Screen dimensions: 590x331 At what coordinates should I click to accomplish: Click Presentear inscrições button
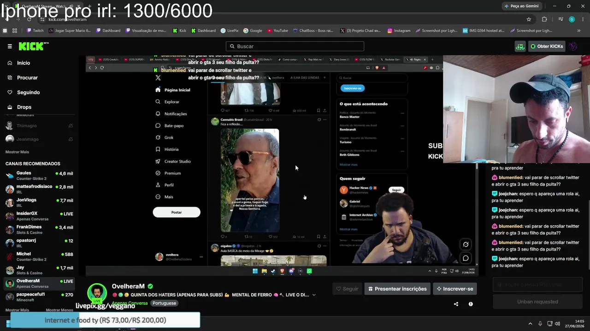pyautogui.click(x=397, y=289)
